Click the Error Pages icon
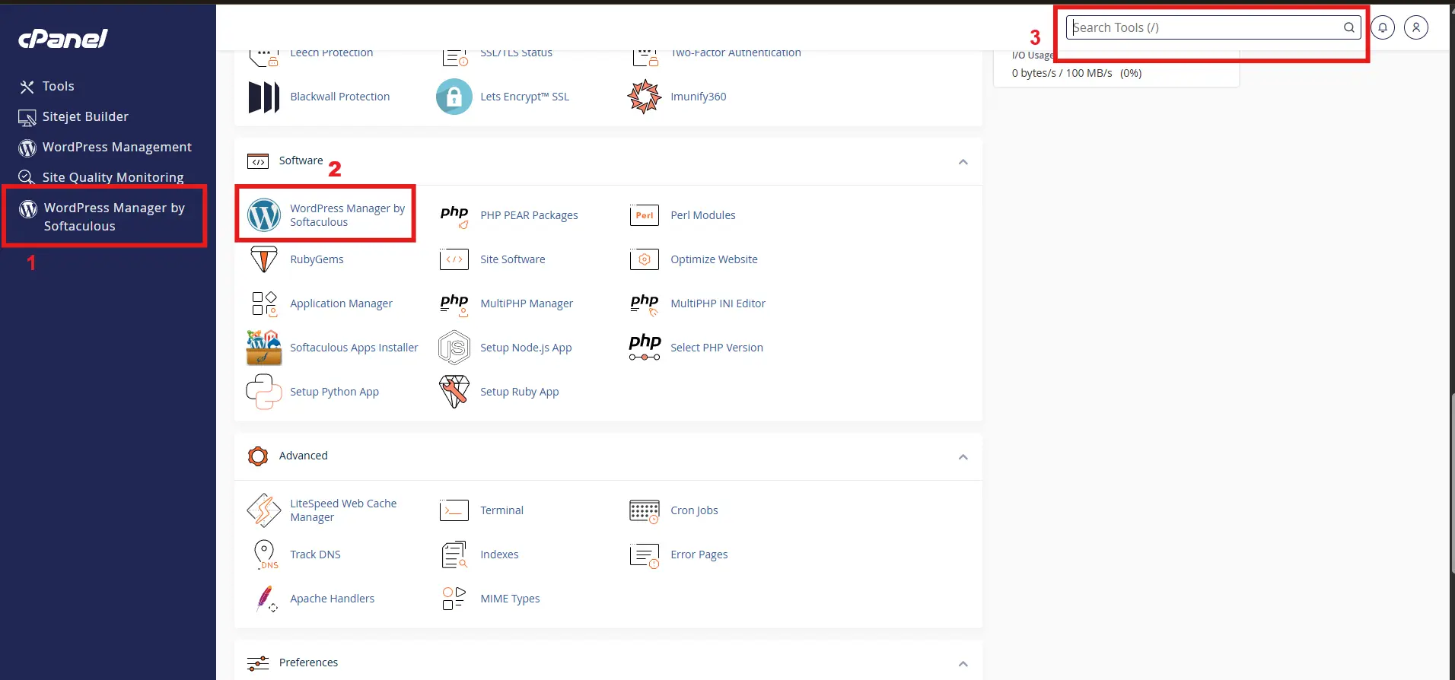 (645, 555)
